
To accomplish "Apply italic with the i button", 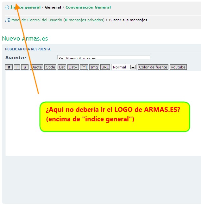I will click(x=17, y=67).
